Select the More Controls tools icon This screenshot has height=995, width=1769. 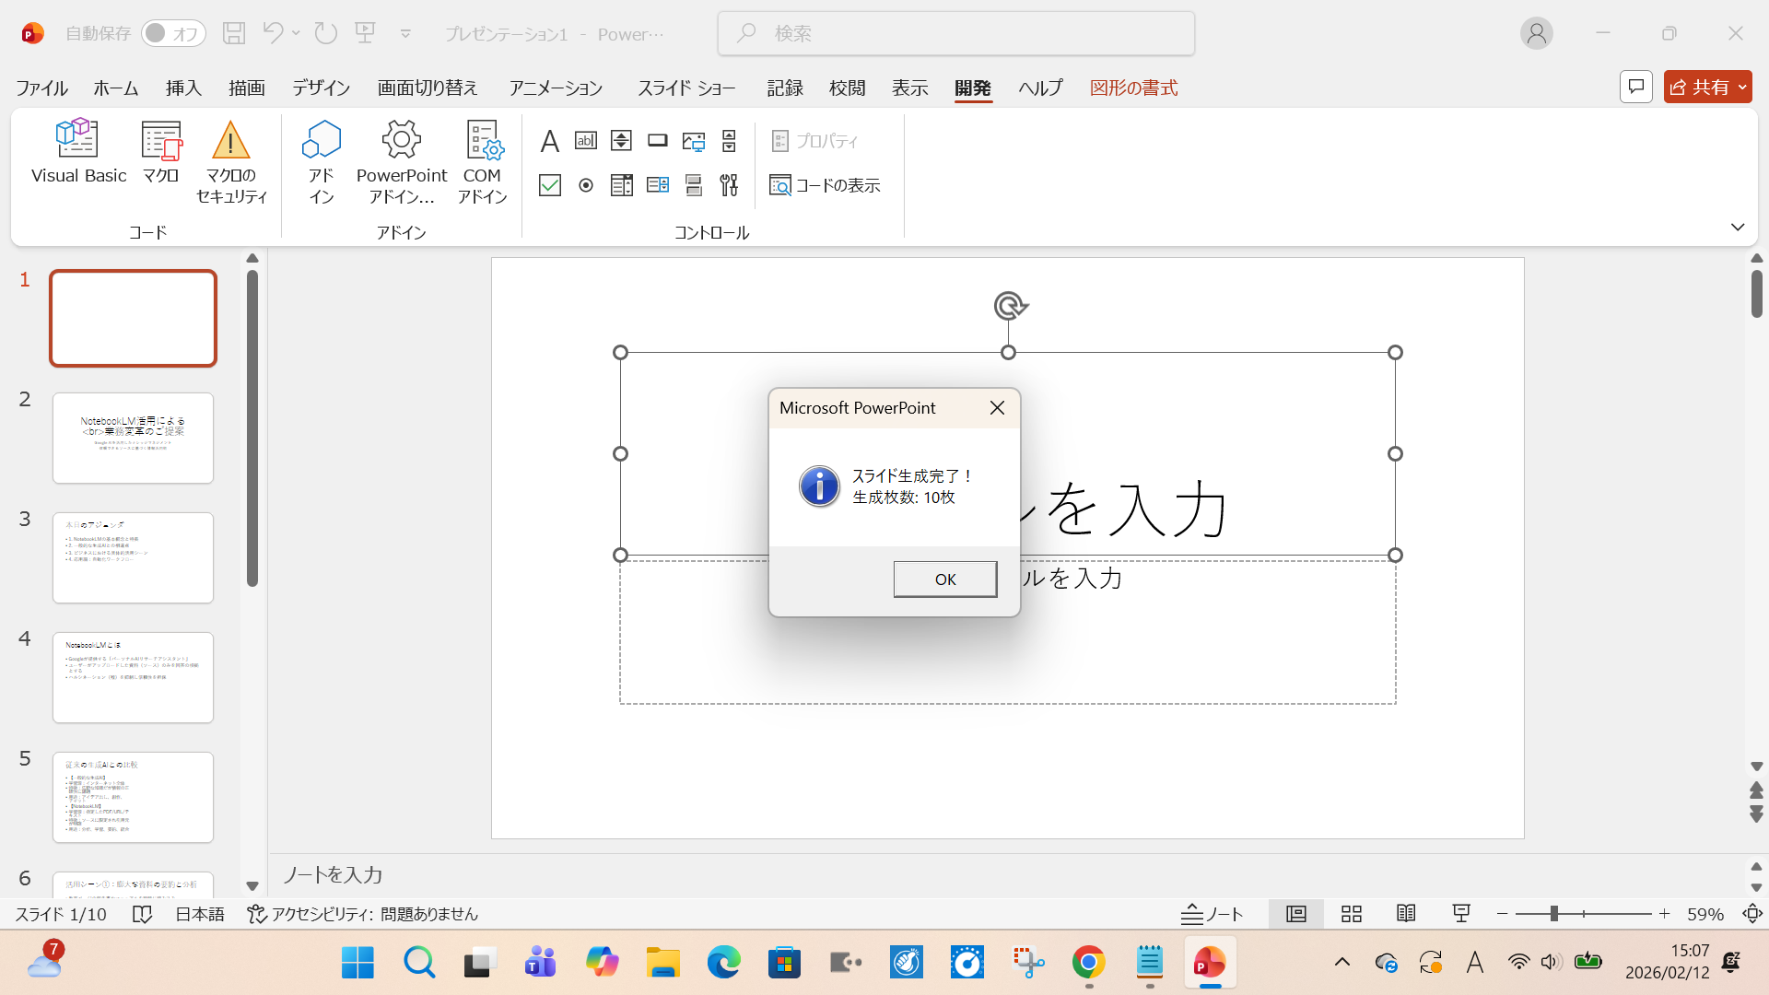click(x=729, y=185)
